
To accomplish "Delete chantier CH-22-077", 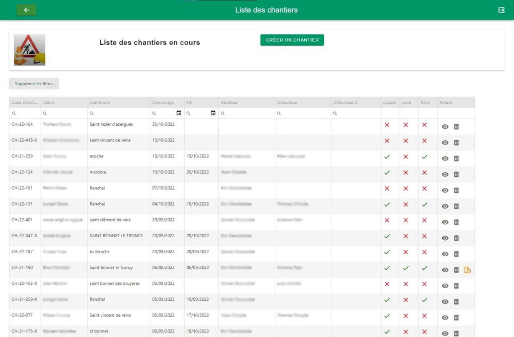I will point(456,317).
